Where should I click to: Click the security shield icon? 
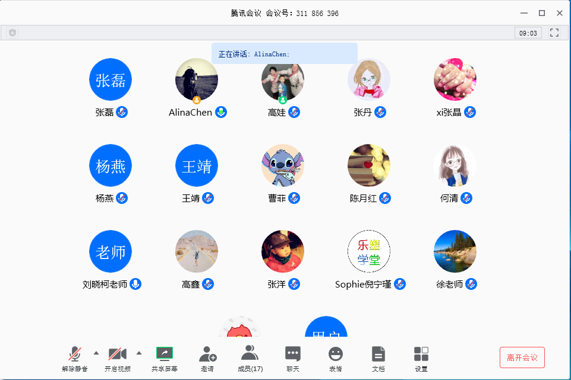(x=12, y=33)
